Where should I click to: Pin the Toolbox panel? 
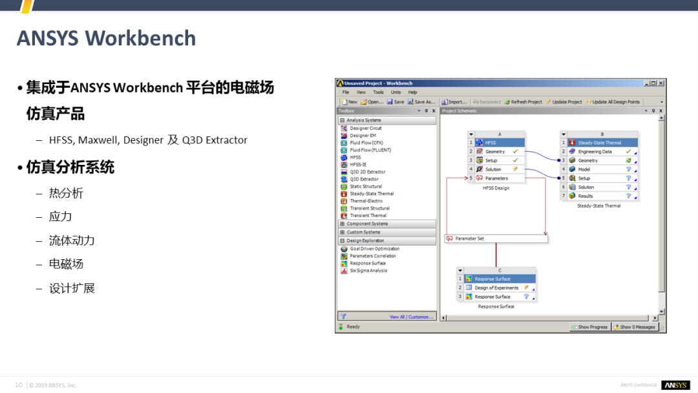pos(426,111)
